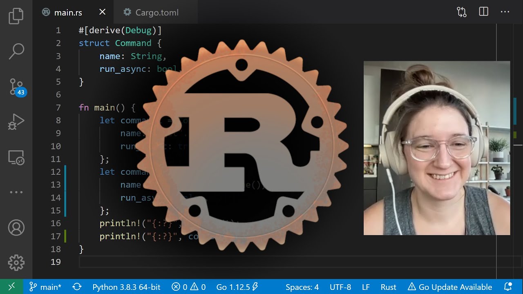The image size is (523, 294).
Task: Change indentation via Spaces: 4
Action: tap(302, 287)
